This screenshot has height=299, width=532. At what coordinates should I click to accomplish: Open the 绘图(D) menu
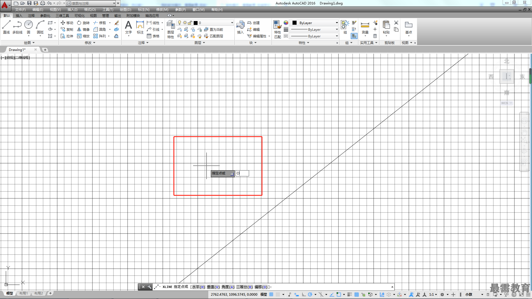coord(126,9)
